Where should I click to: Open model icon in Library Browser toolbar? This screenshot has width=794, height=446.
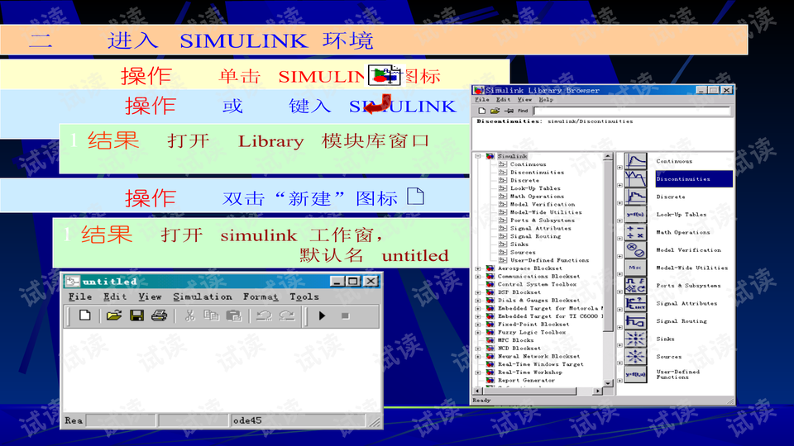pyautogui.click(x=495, y=111)
